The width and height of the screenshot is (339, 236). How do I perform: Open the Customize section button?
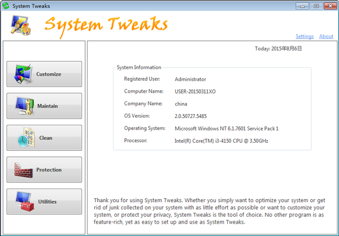coord(44,74)
